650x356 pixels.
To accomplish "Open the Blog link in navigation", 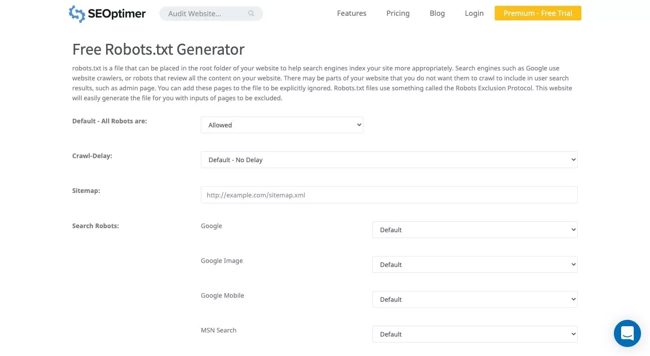I will [437, 13].
